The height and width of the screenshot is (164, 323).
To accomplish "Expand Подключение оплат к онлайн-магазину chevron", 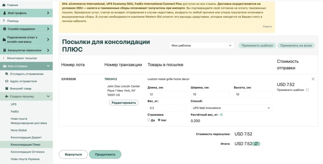I will pyautogui.click(x=48, y=39).
